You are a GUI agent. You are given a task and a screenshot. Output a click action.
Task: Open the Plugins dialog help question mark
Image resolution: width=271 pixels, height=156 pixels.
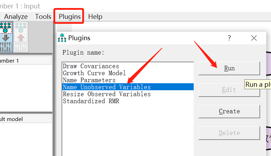pos(229,38)
